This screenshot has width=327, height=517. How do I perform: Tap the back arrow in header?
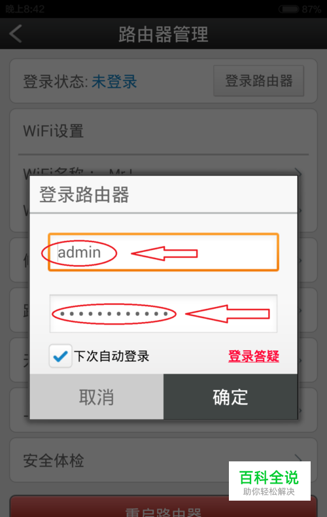[x=16, y=33]
